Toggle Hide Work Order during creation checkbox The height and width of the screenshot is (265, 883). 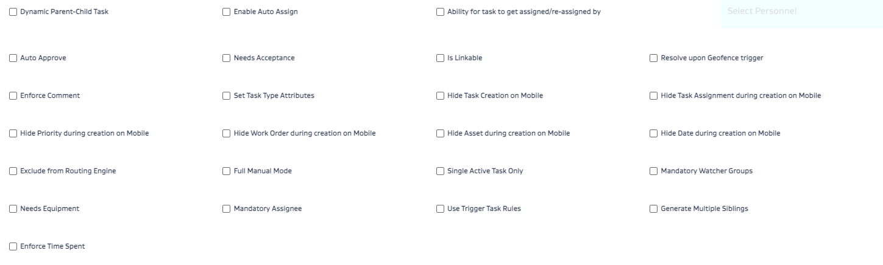[227, 134]
